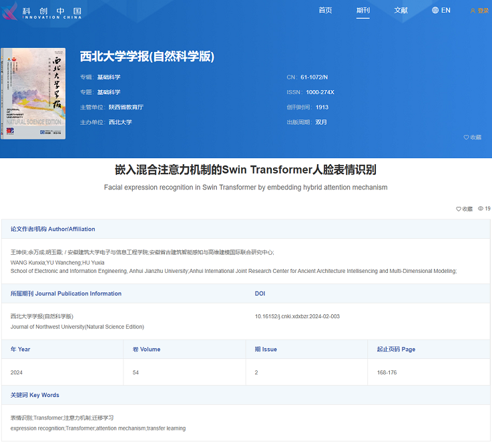Click Journal of Northwest University under publication info

(x=77, y=326)
